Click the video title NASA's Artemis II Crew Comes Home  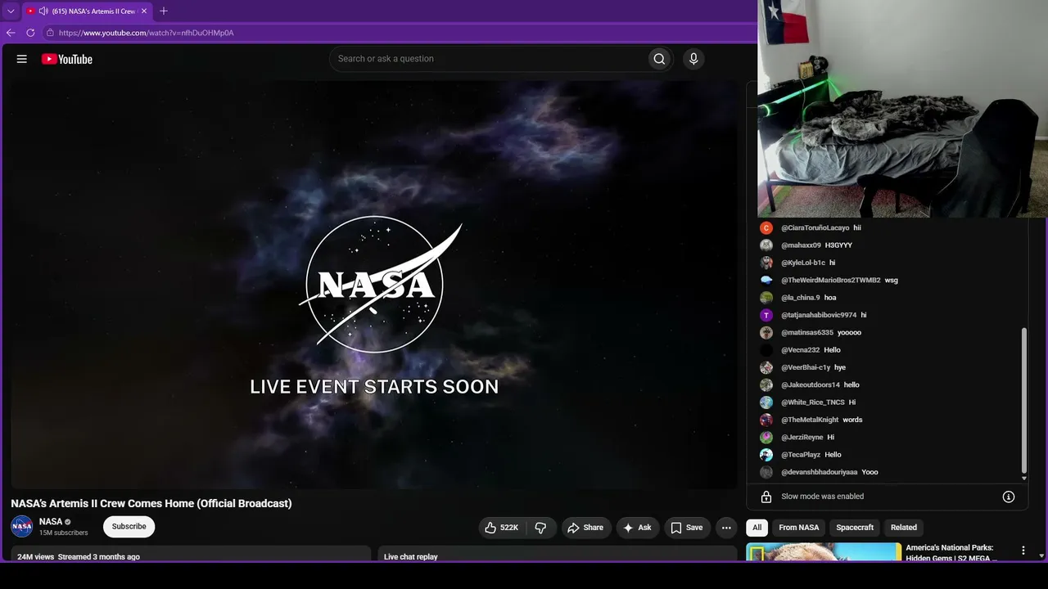point(151,504)
